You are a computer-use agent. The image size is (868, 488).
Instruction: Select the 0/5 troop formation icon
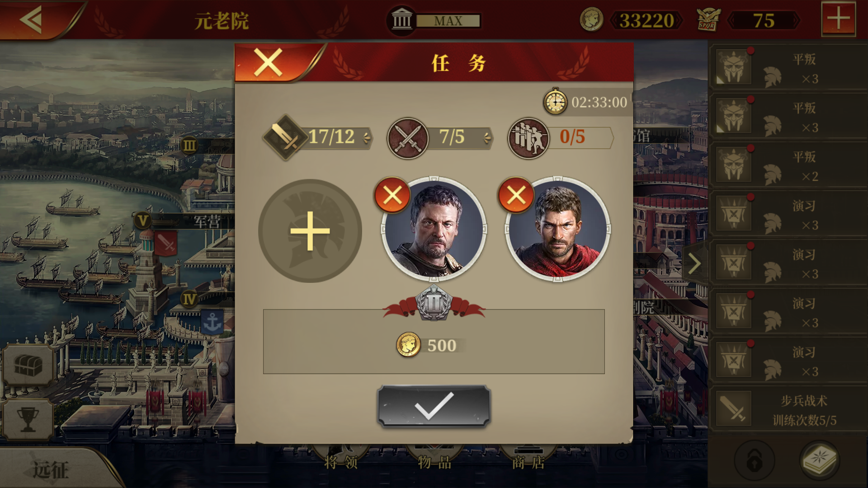[x=528, y=138]
